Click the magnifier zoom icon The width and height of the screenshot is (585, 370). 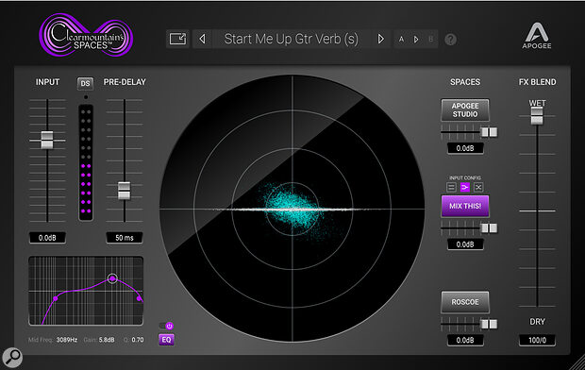(x=12, y=358)
